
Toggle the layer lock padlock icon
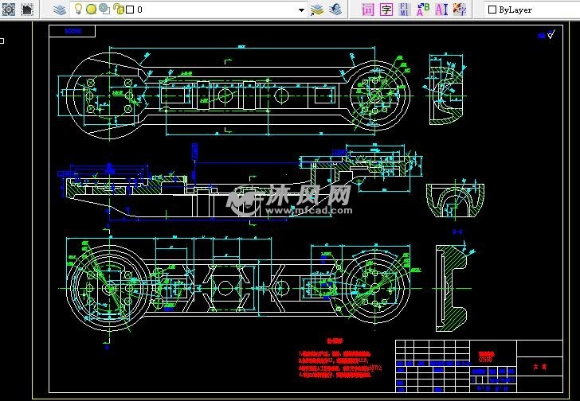(x=118, y=10)
